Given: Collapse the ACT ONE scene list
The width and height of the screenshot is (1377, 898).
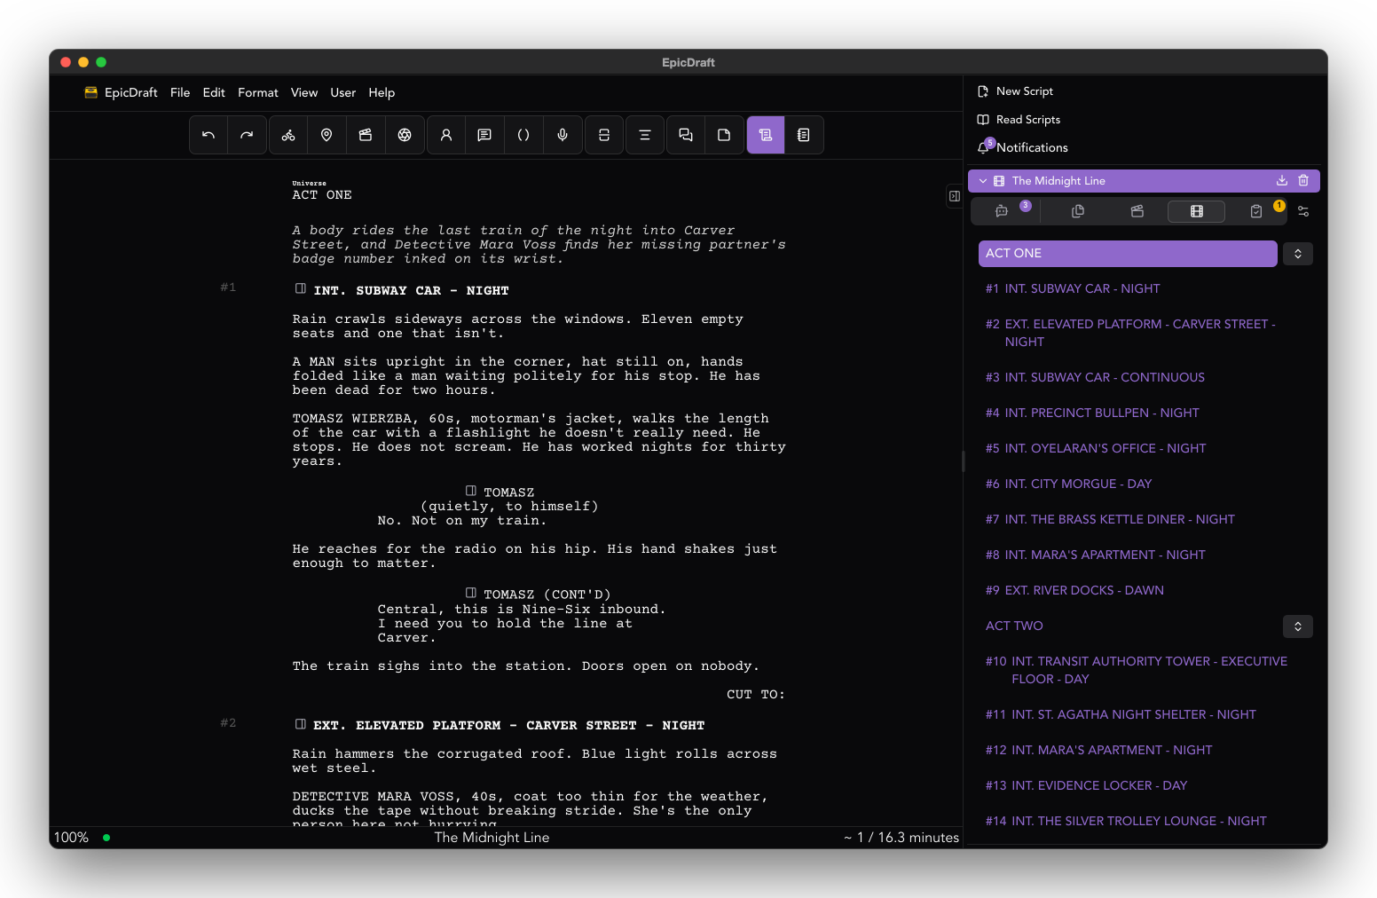Looking at the screenshot, I should (x=1298, y=254).
